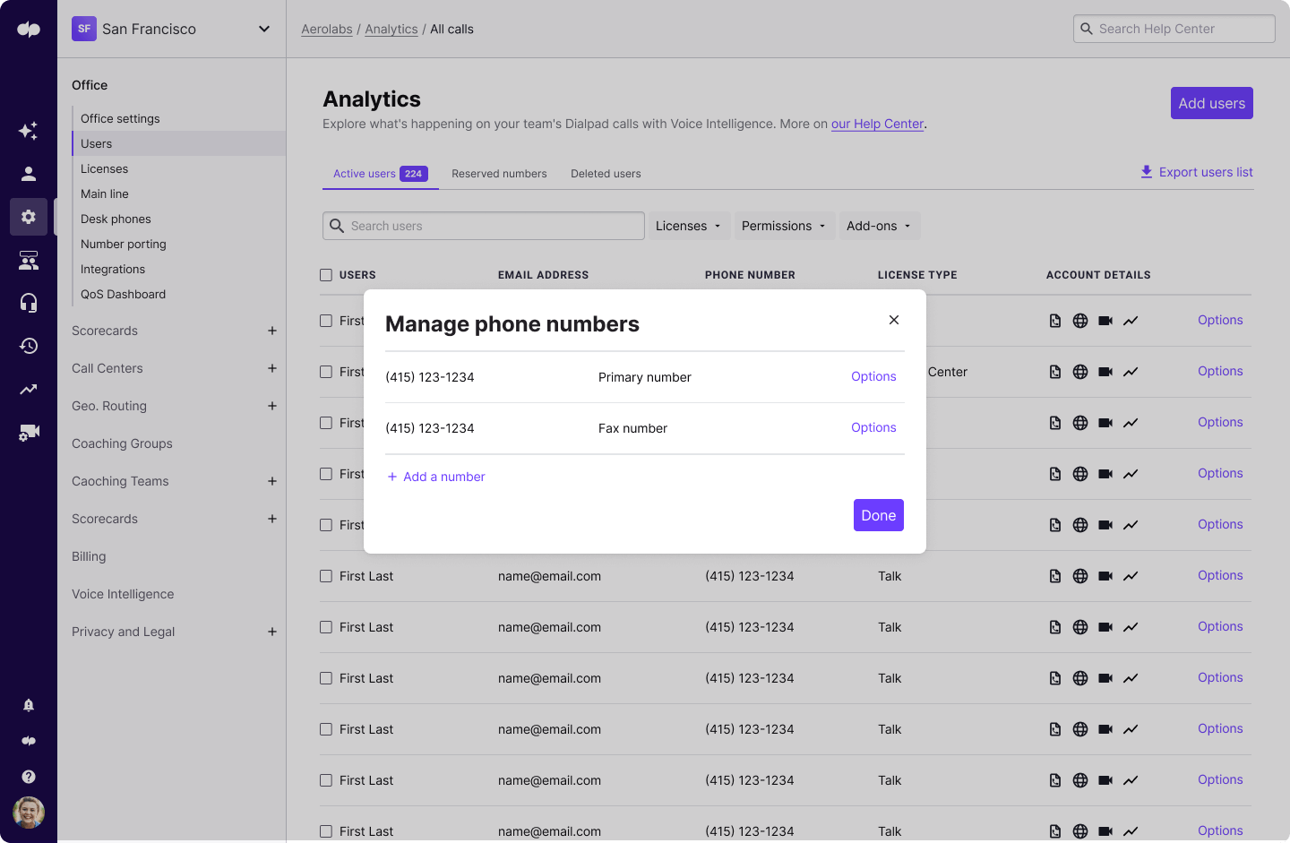The width and height of the screenshot is (1290, 843).
Task: Open the Licenses filter dropdown
Action: [689, 226]
